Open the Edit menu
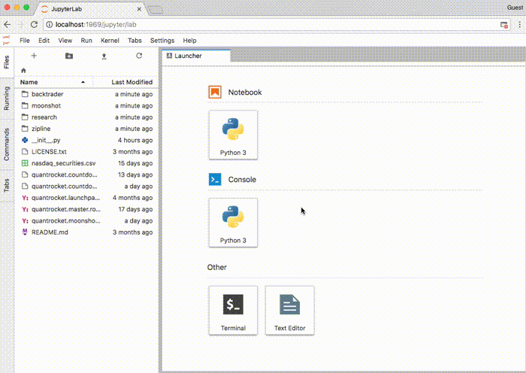Viewport: 526px width, 373px height. coord(44,41)
